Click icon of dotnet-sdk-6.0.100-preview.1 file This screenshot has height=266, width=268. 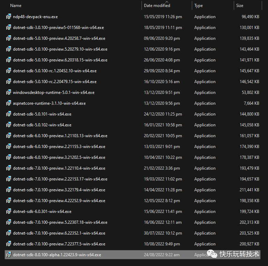point(8,135)
